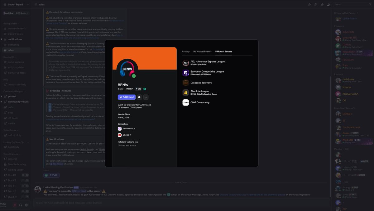Screen dimensions: 374x211
Task: Expand the Boost Goal 2/20 Boosts chevron
Action: coord(27,13)
